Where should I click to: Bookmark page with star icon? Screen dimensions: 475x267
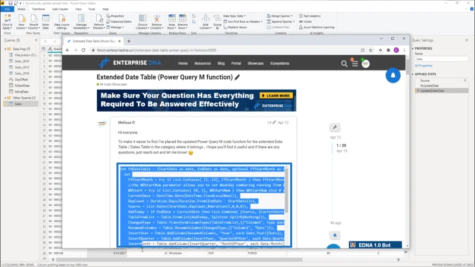click(x=370, y=50)
